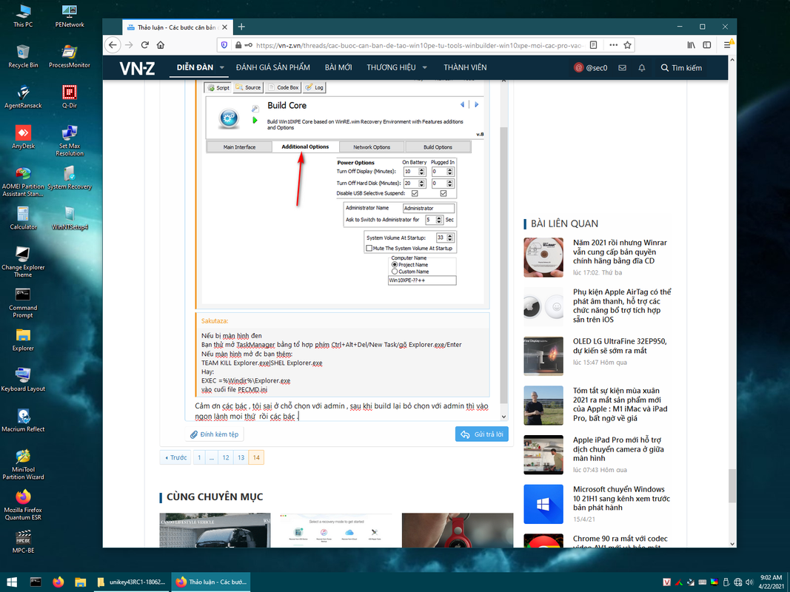Open OLED LG UltraFine 32EP950 article
Screen dimensions: 790x592
click(620, 346)
